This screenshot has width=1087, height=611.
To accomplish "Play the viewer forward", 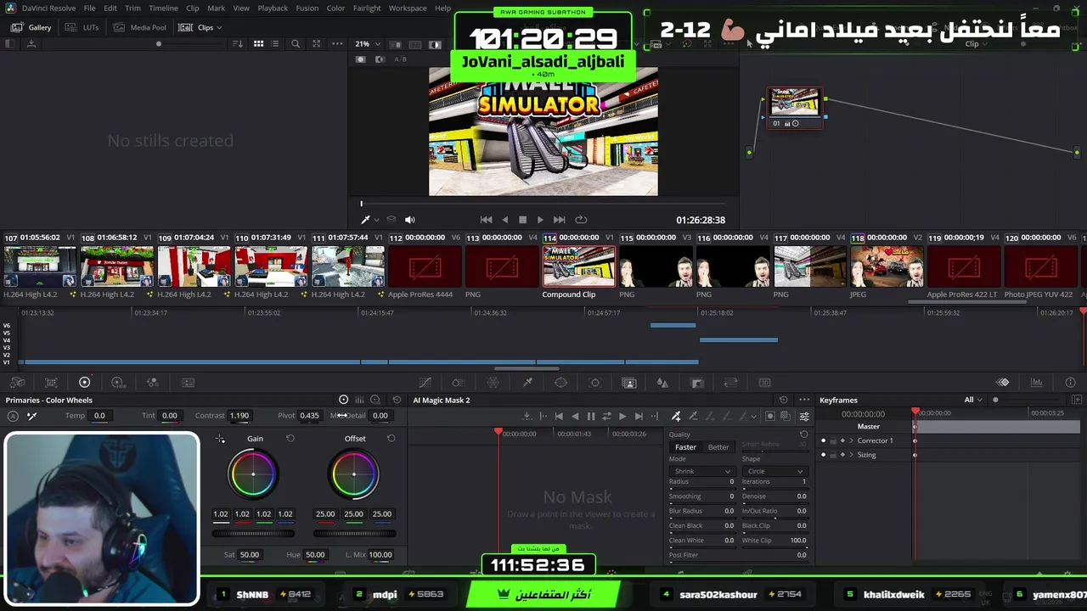I will pyautogui.click(x=540, y=220).
